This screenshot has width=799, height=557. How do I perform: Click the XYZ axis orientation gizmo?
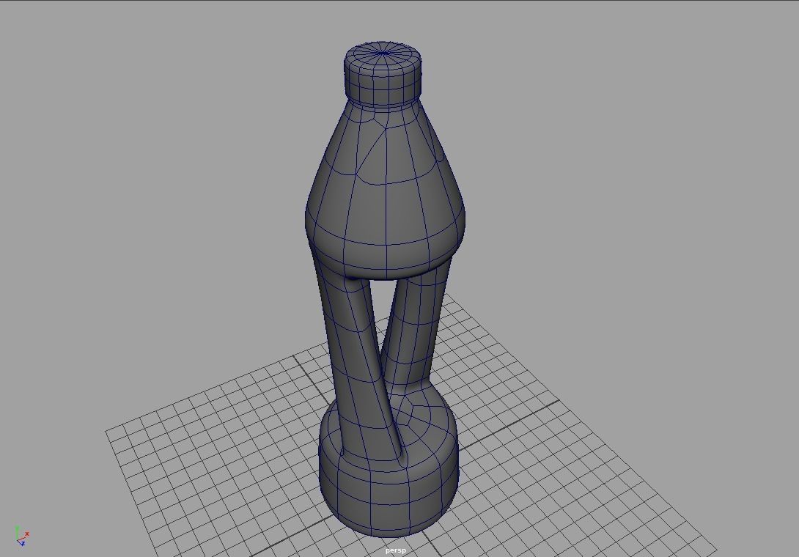pyautogui.click(x=22, y=536)
